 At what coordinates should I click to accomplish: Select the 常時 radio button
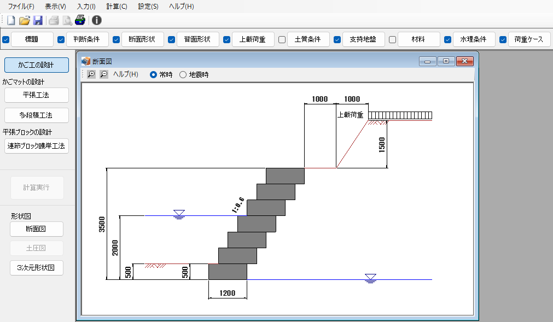pyautogui.click(x=153, y=75)
